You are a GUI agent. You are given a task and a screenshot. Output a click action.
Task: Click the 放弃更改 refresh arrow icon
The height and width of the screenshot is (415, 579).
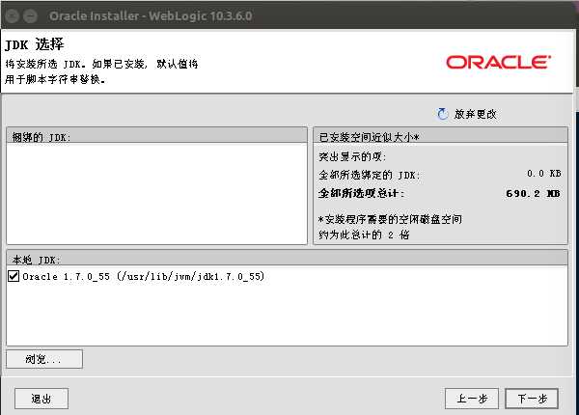[x=442, y=114]
